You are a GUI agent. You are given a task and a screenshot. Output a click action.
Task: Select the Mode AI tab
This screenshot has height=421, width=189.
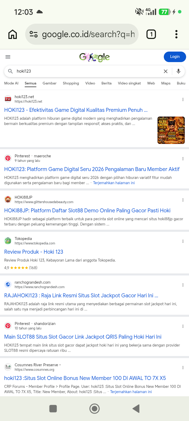(x=11, y=83)
